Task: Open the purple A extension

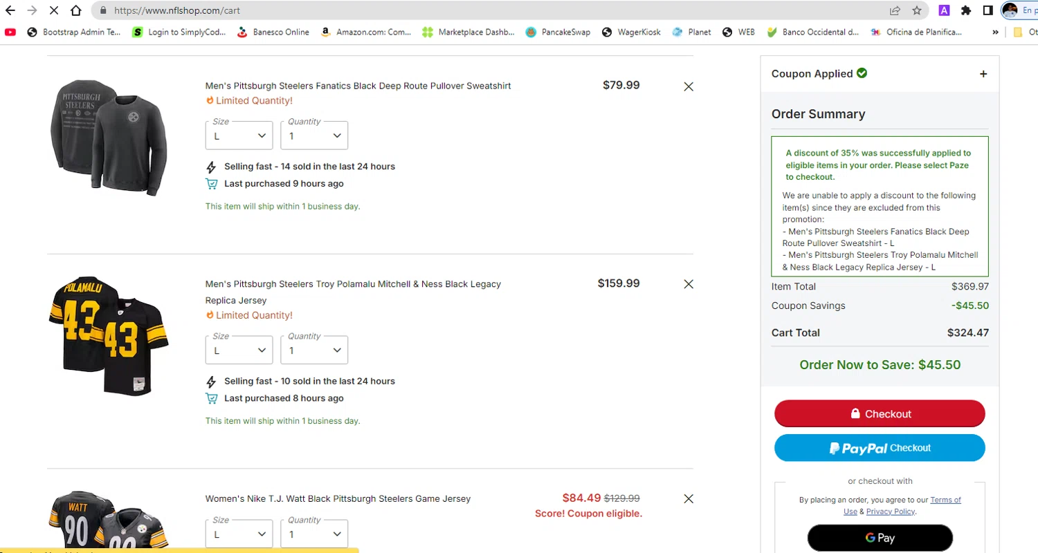Action: point(944,10)
